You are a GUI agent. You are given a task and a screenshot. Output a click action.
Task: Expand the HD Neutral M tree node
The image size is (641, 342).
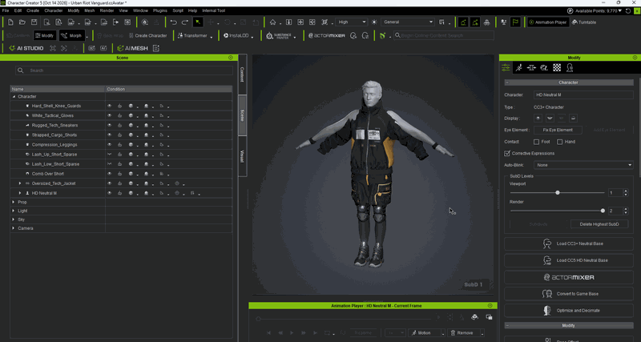[x=20, y=193]
